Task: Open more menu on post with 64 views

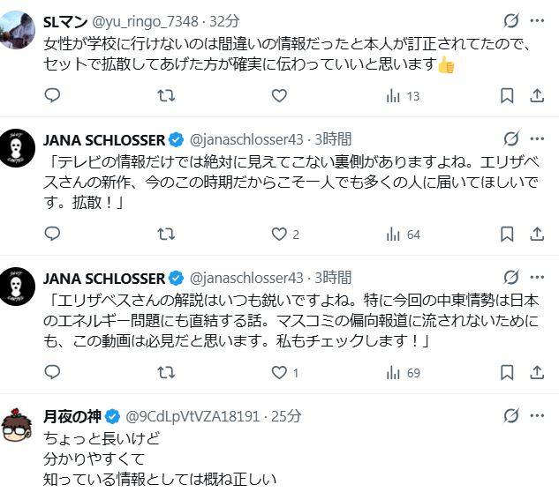Action: click(x=537, y=139)
